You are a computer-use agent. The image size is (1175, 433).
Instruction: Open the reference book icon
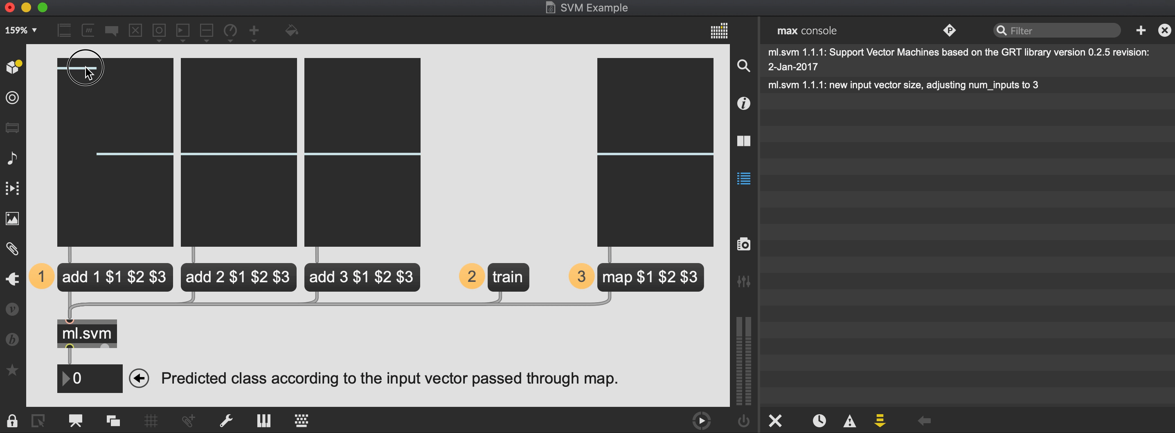pyautogui.click(x=743, y=141)
